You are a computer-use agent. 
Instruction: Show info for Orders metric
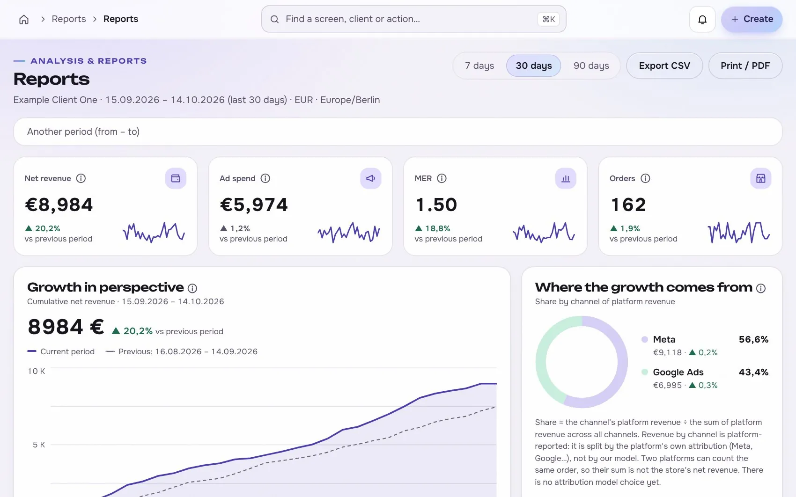pos(645,178)
